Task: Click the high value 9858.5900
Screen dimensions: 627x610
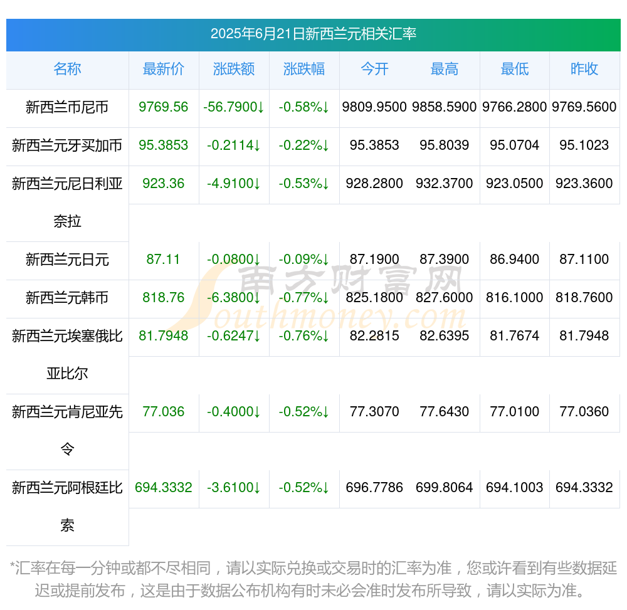Action: click(x=445, y=107)
